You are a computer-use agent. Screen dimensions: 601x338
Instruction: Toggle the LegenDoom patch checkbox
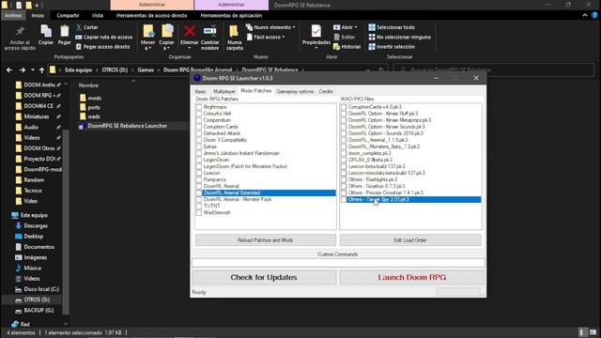pyautogui.click(x=198, y=160)
